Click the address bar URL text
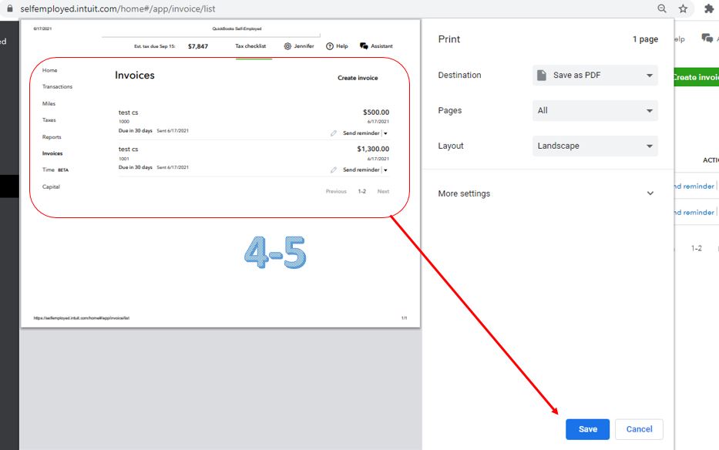This screenshot has width=719, height=450. click(x=117, y=8)
